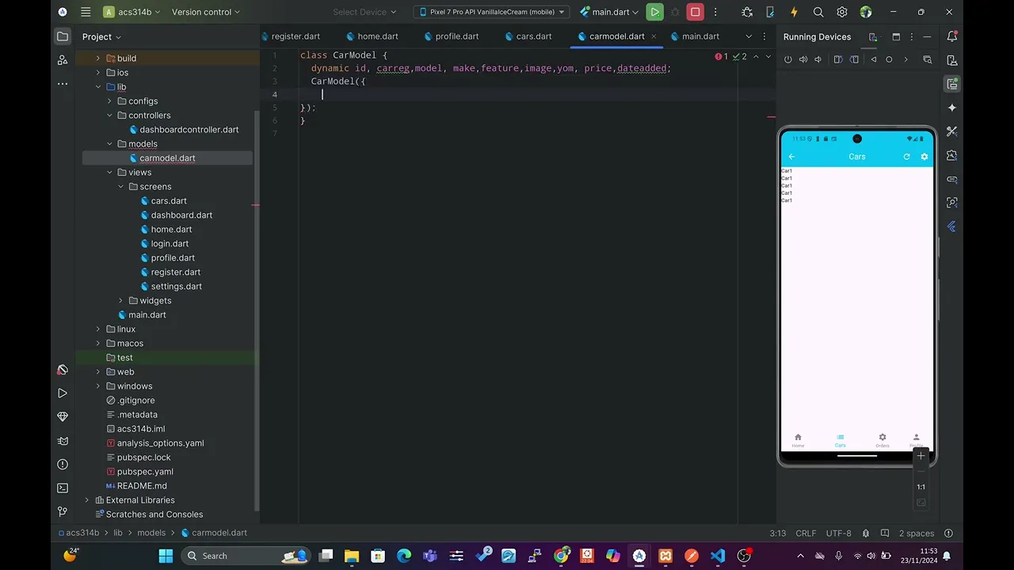Open Windows Start button in taskbar
Image resolution: width=1014 pixels, height=570 pixels.
click(x=166, y=556)
